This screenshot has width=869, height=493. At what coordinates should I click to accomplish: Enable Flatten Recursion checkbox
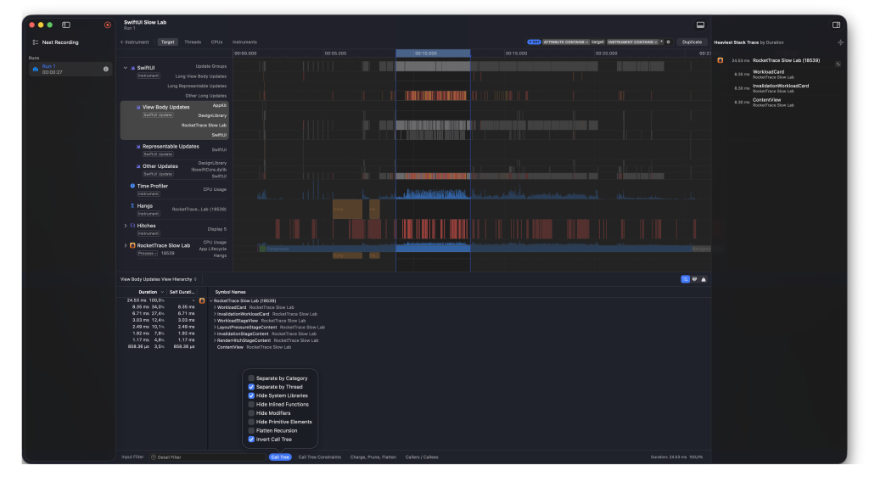[x=251, y=430]
